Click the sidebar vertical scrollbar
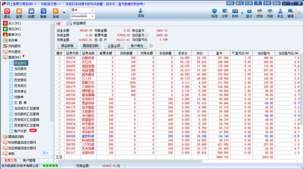 coord(52,73)
